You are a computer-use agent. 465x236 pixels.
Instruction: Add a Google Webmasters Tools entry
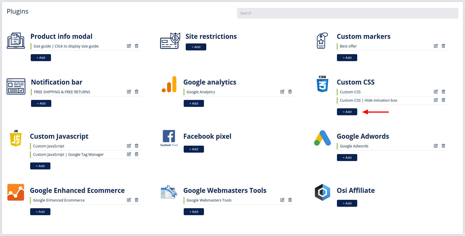[x=194, y=212]
